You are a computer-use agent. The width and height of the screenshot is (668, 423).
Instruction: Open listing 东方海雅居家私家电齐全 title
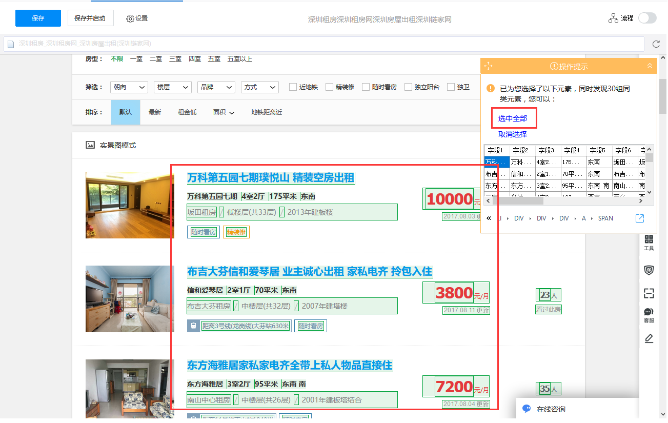pos(290,365)
